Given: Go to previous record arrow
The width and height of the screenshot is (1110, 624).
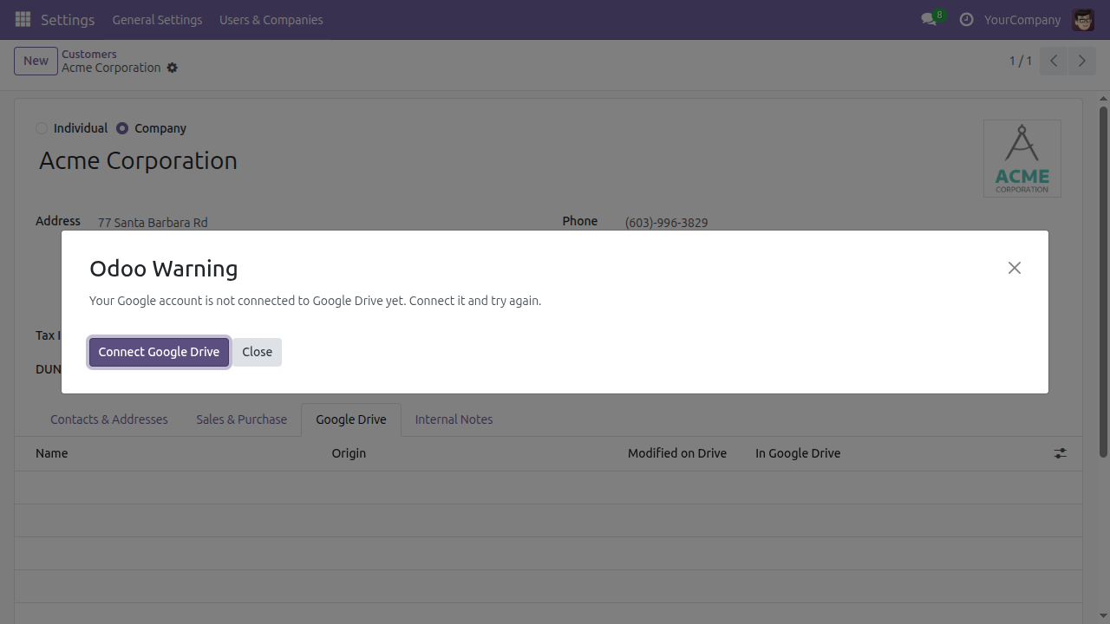Looking at the screenshot, I should [x=1054, y=61].
